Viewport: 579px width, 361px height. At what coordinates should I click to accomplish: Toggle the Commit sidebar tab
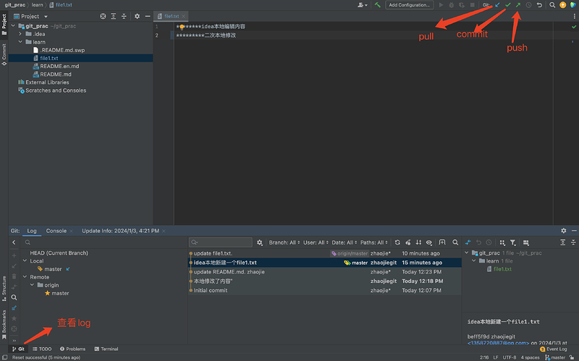pos(4,54)
